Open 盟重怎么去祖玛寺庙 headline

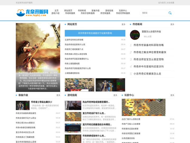pos(151,32)
